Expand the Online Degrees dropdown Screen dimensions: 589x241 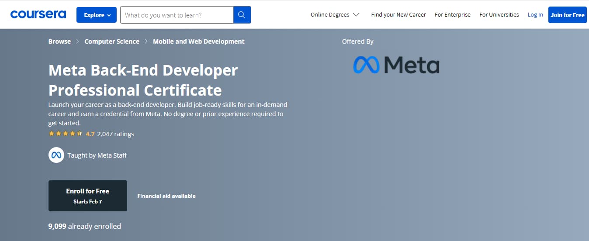pos(335,14)
